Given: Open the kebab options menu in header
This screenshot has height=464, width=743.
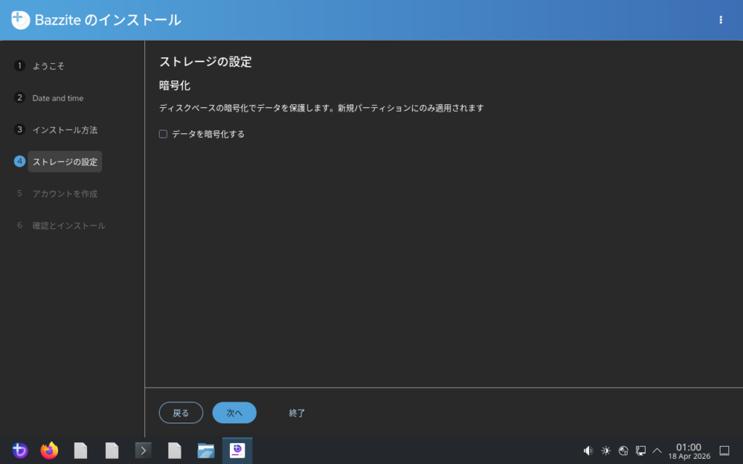Looking at the screenshot, I should point(721,20).
